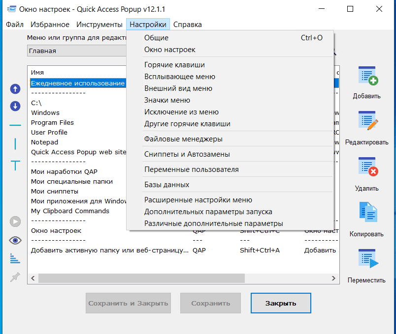The image size is (396, 334).
Task: Click the horizontal scrollbar right arrow
Action: pos(335,278)
